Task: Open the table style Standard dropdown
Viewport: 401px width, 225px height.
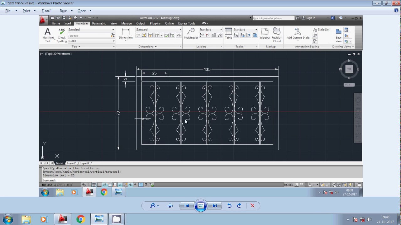Action: point(245,30)
